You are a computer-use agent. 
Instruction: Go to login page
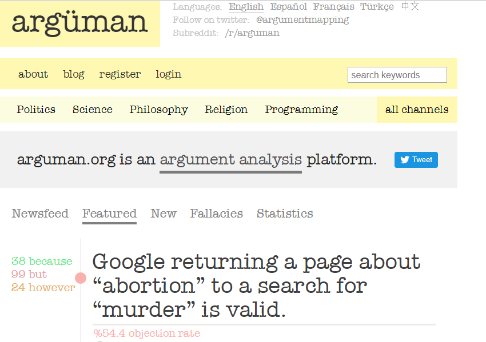168,74
